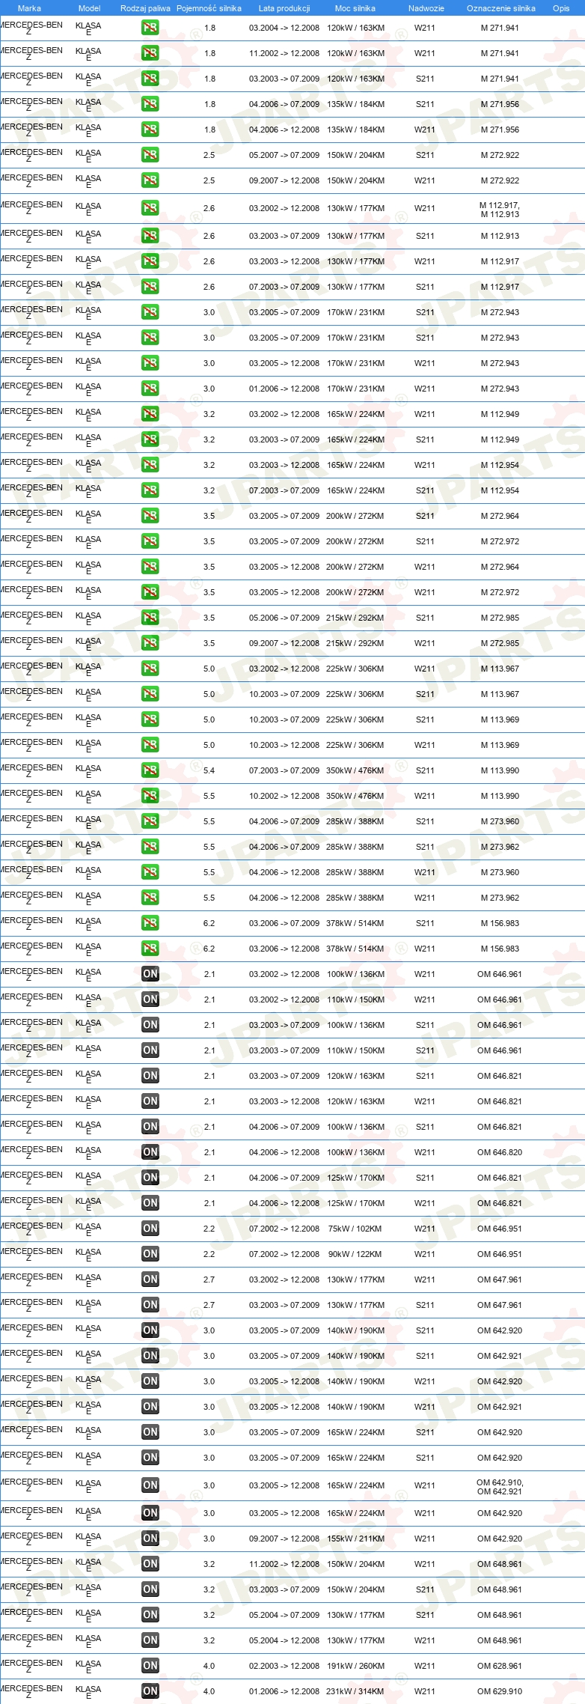The height and width of the screenshot is (1704, 585).
Task: Select cell M 112.917, M 112.913
Action: pyautogui.click(x=500, y=210)
